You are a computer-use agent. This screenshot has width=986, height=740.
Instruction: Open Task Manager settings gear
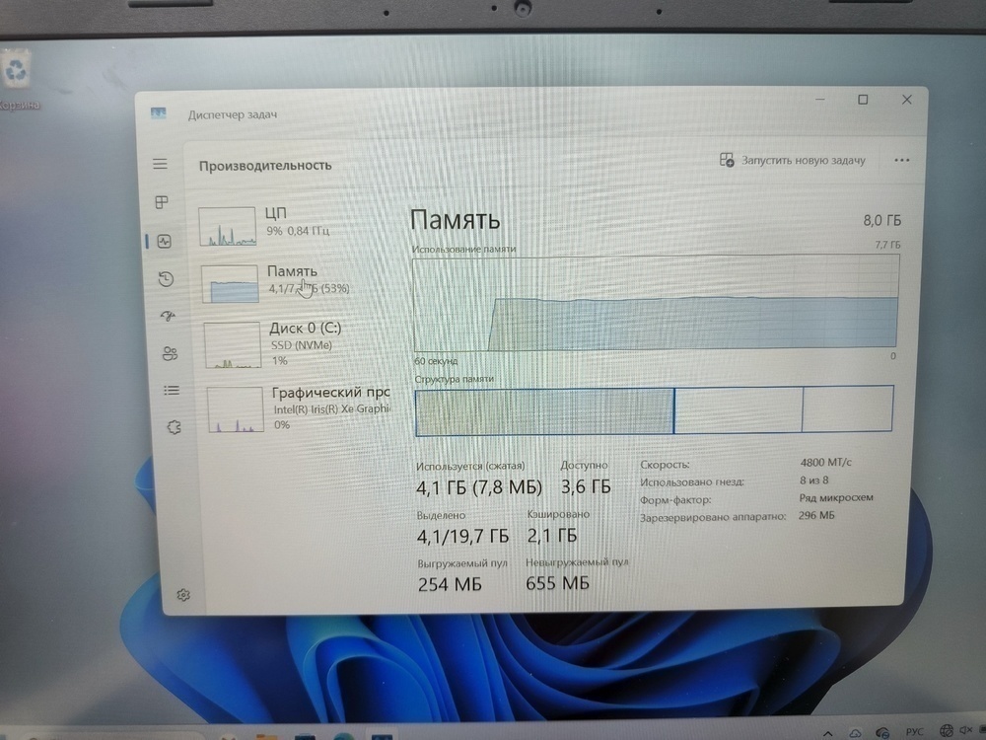click(x=182, y=595)
